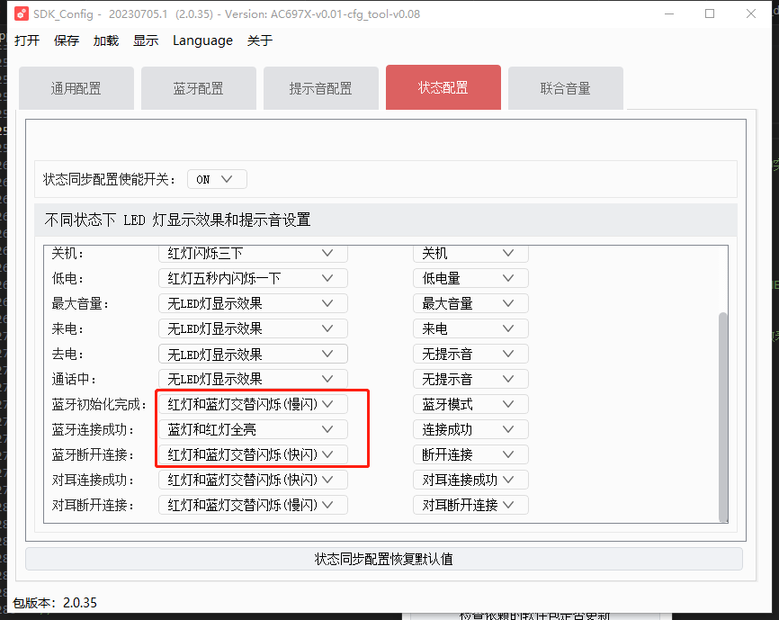The height and width of the screenshot is (620, 779).
Task: Open the 关机 LED effect dropdown
Action: coord(253,253)
